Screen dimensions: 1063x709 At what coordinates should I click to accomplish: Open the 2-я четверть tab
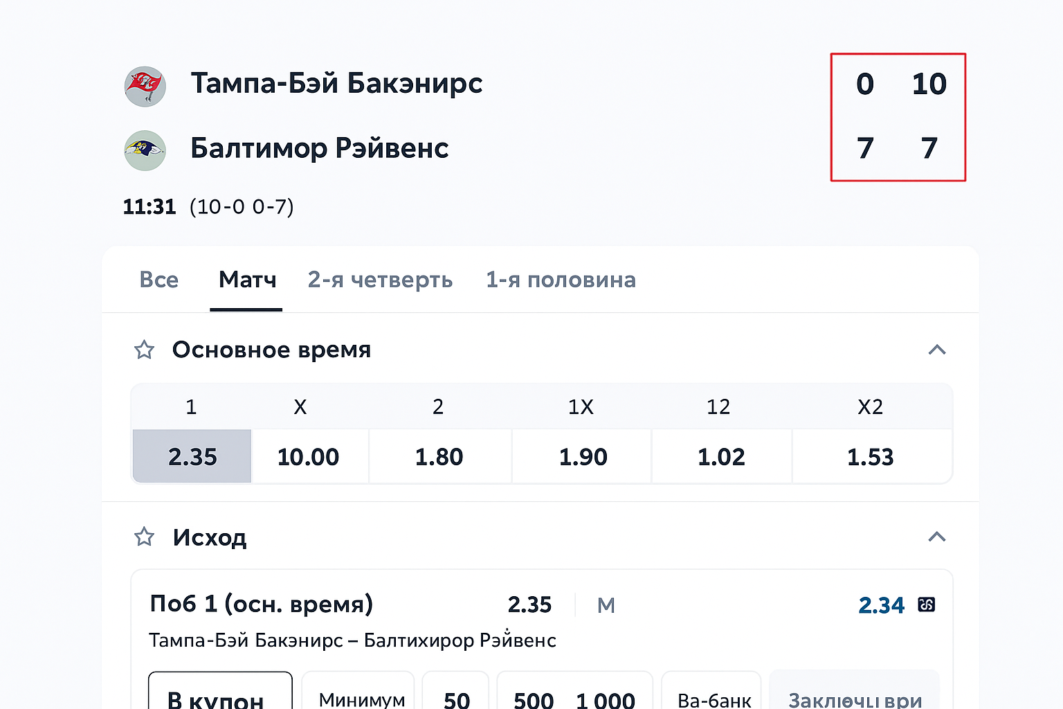point(380,280)
